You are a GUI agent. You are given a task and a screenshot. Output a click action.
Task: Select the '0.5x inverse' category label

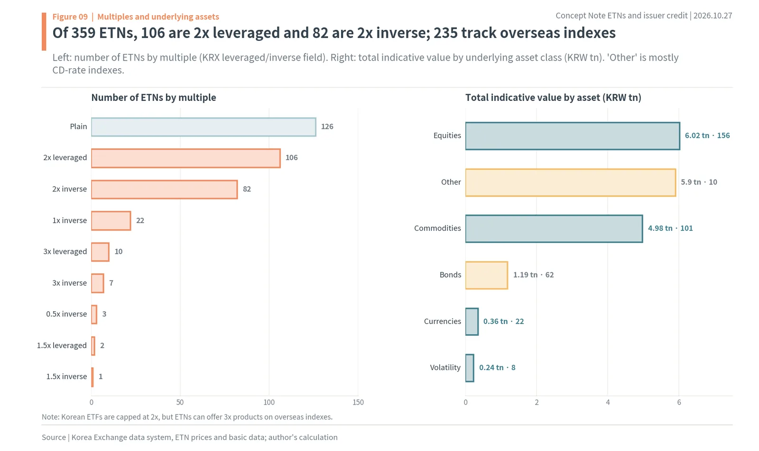(66, 314)
